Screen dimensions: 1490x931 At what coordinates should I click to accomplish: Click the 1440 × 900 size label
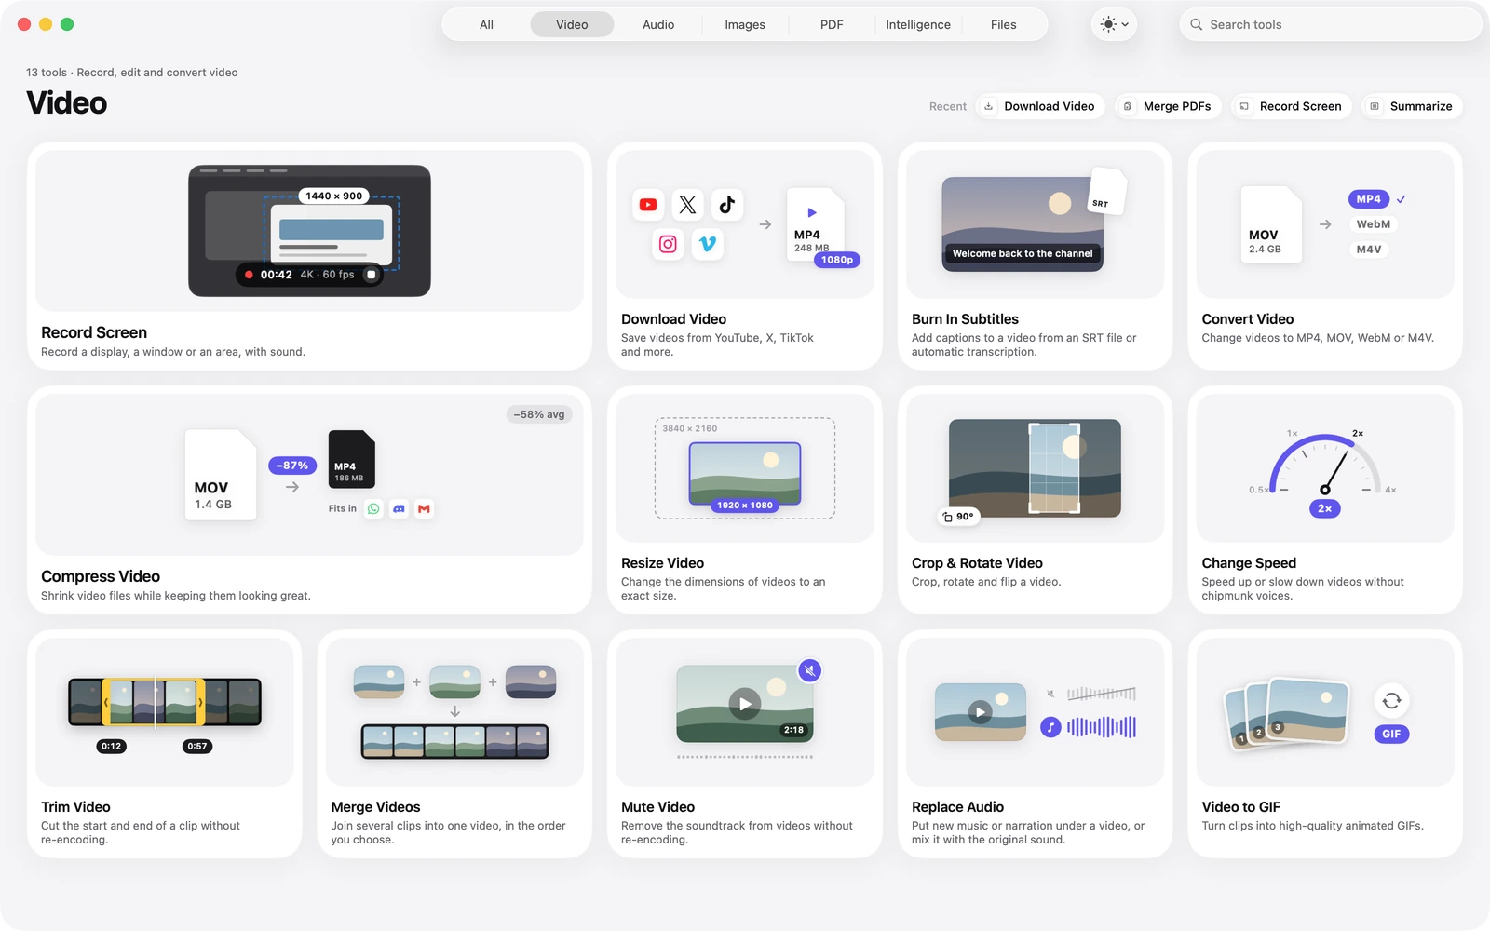(x=334, y=196)
